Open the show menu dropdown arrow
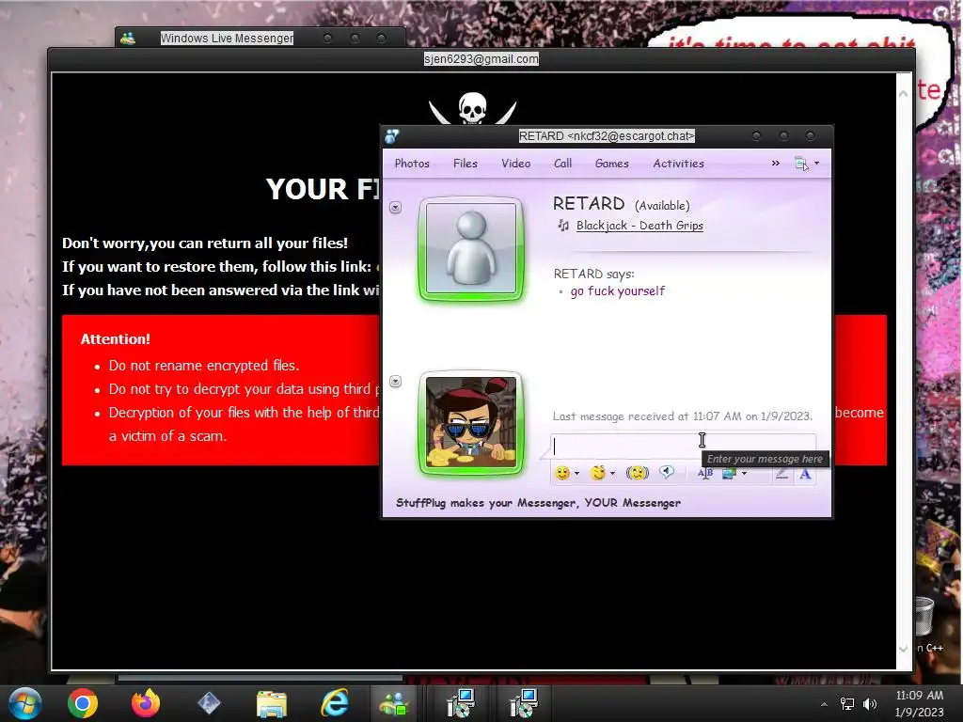 [817, 164]
